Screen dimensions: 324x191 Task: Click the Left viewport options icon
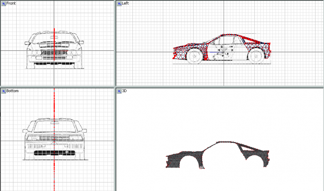[x=119, y=3]
